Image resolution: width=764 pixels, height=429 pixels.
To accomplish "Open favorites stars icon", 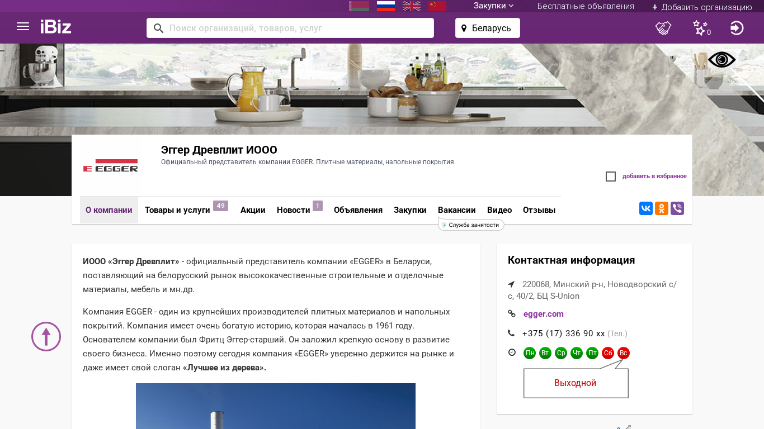I will (x=701, y=28).
